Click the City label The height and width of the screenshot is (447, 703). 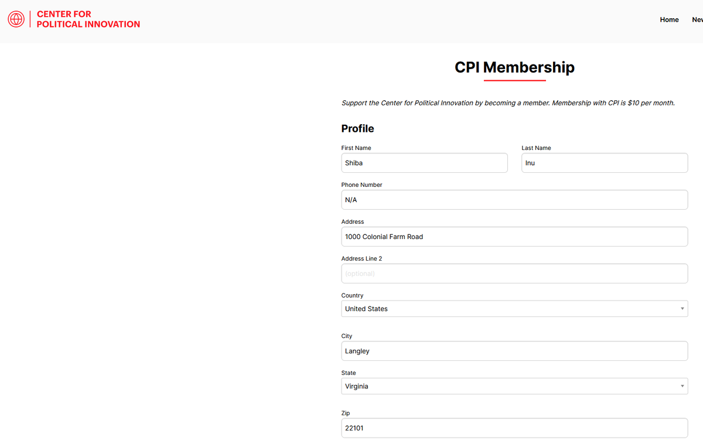coord(347,336)
